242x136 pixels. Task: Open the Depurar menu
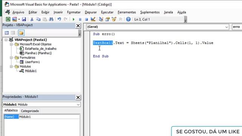tap(91, 12)
